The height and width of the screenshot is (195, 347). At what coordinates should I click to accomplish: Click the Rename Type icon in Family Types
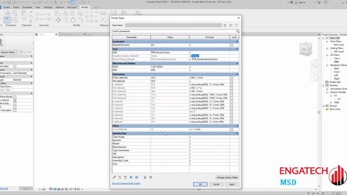coord(231,25)
